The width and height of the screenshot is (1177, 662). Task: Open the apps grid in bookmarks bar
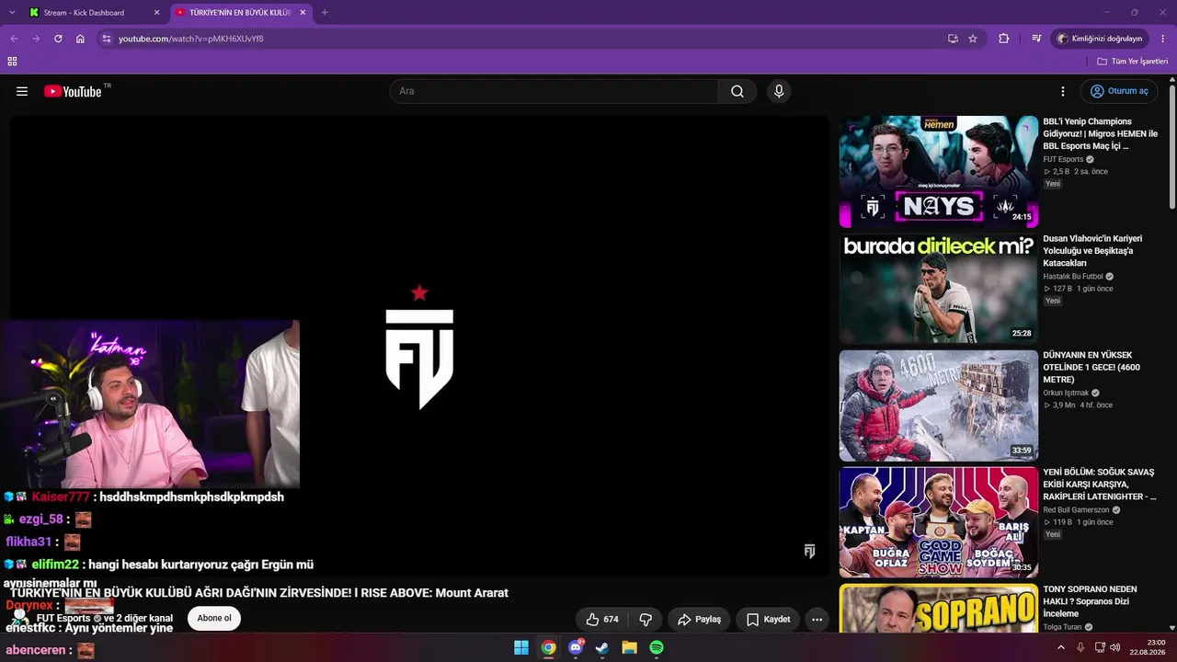[x=12, y=62]
